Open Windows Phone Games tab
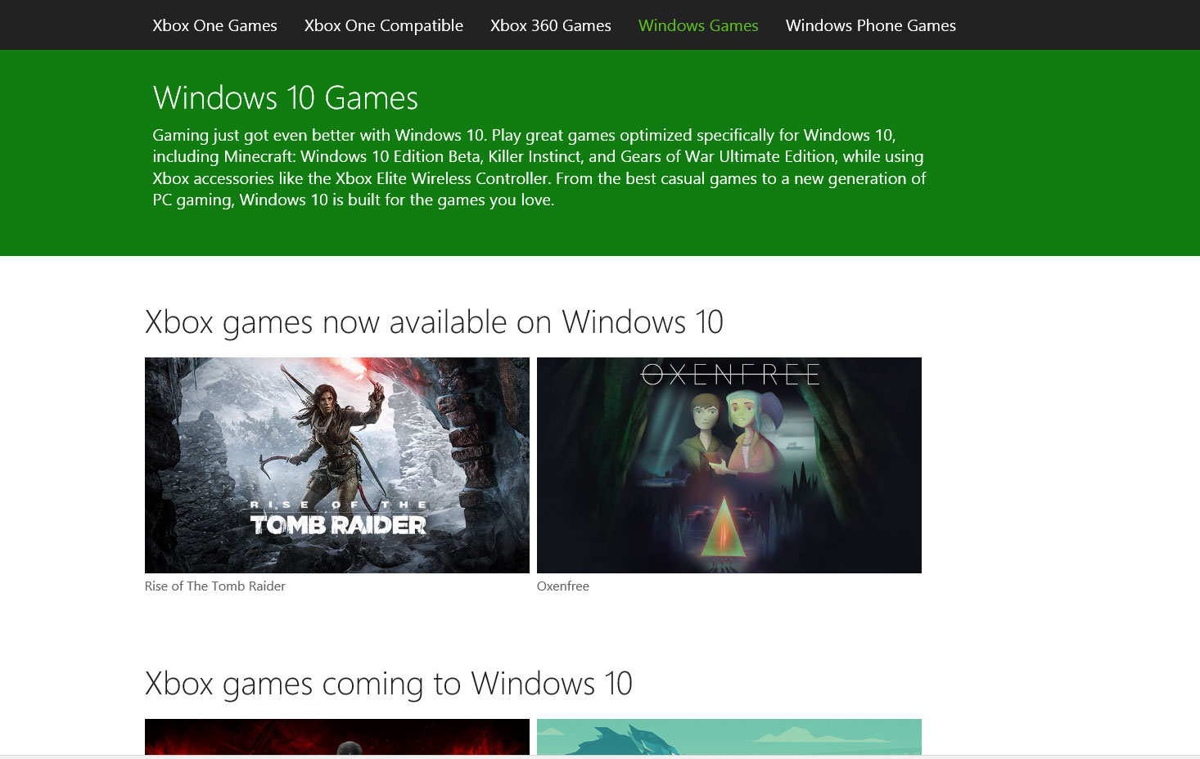The height and width of the screenshot is (759, 1200). point(871,25)
